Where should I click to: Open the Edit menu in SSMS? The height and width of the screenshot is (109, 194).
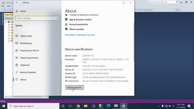point(9,6)
